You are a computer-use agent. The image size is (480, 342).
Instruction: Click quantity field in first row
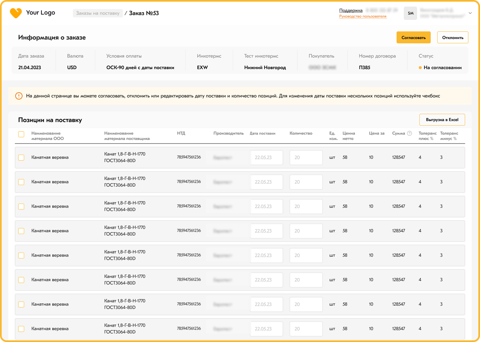(306, 157)
